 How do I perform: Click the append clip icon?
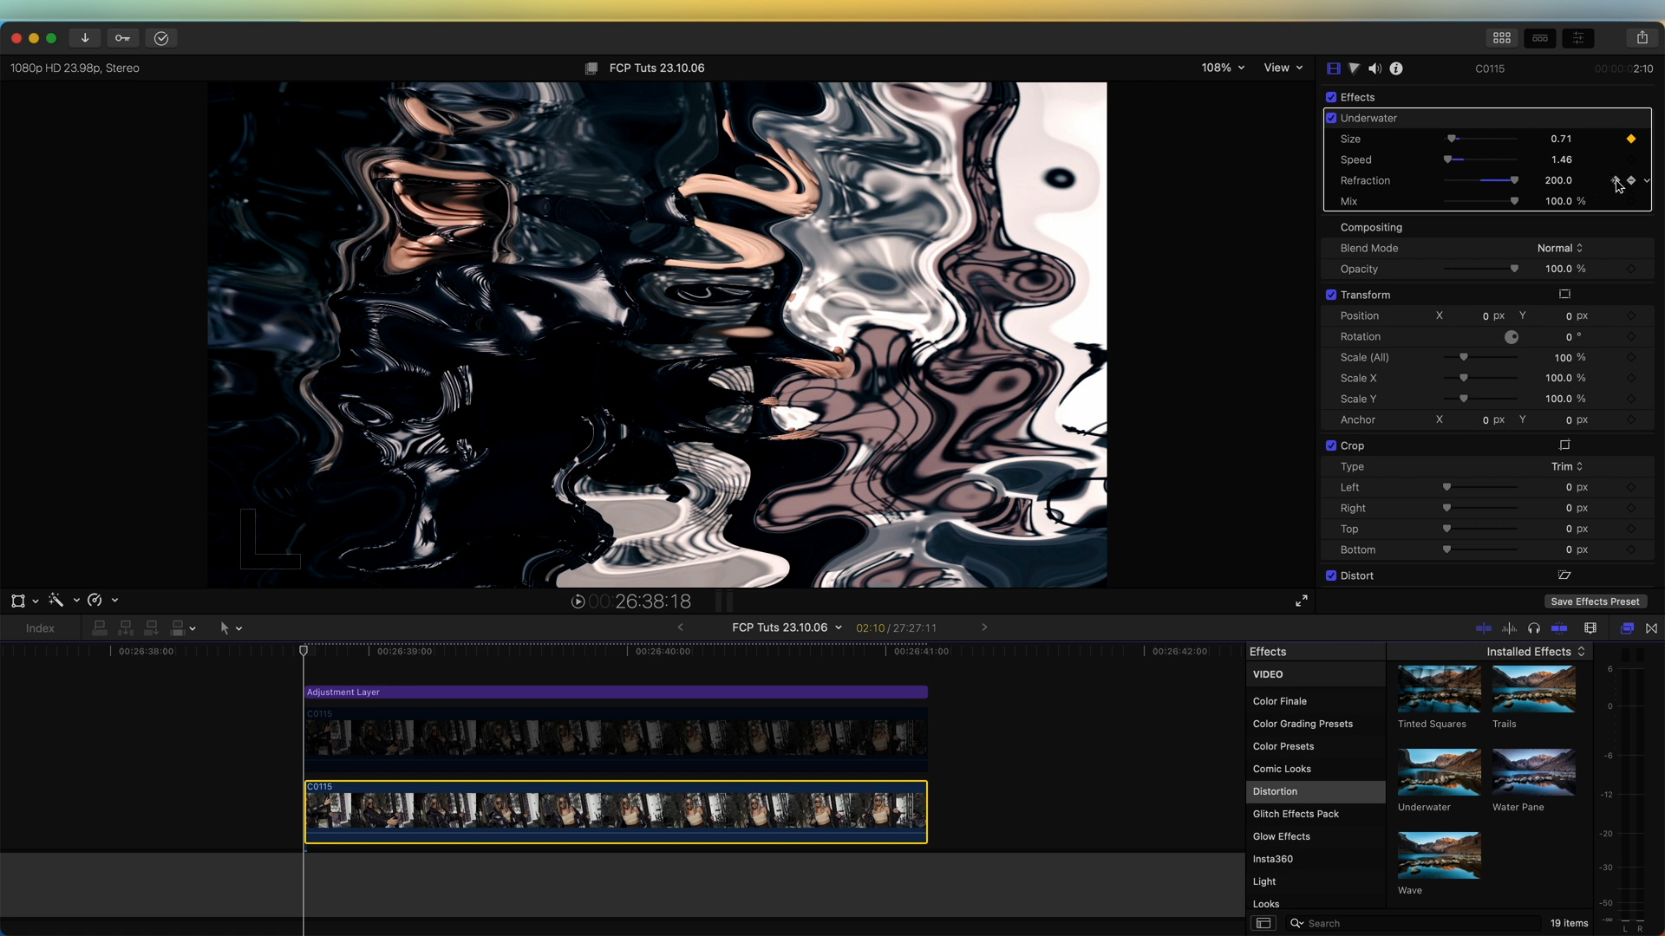point(152,628)
